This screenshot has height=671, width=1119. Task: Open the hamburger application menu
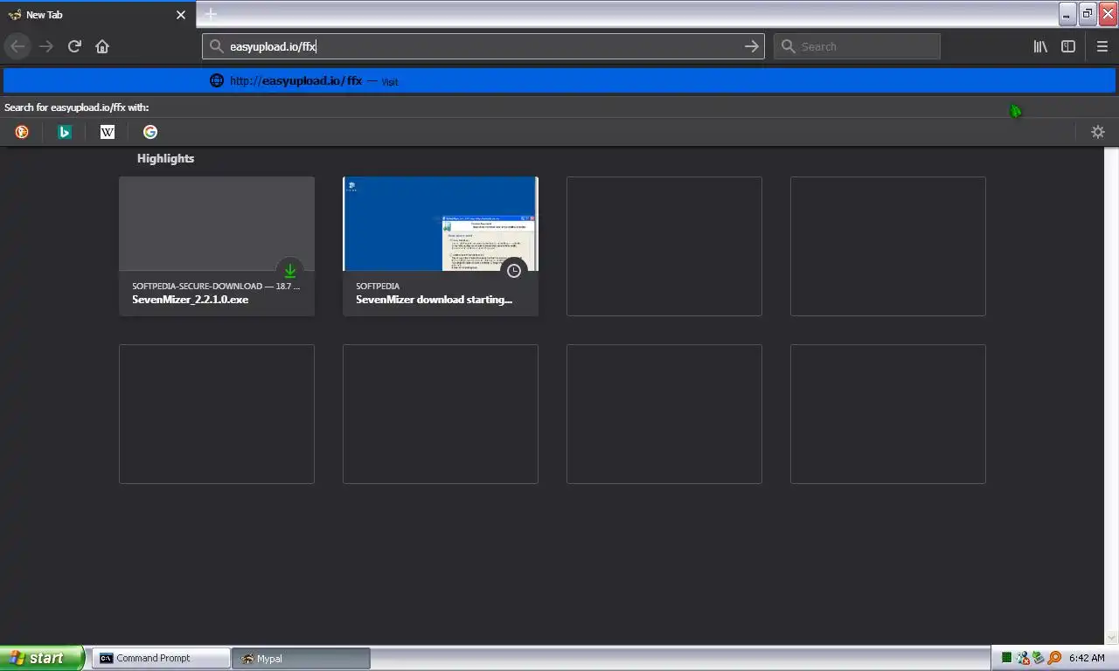pos(1102,46)
